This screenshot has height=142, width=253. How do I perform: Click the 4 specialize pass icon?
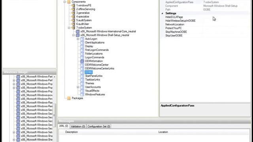(73, 17)
